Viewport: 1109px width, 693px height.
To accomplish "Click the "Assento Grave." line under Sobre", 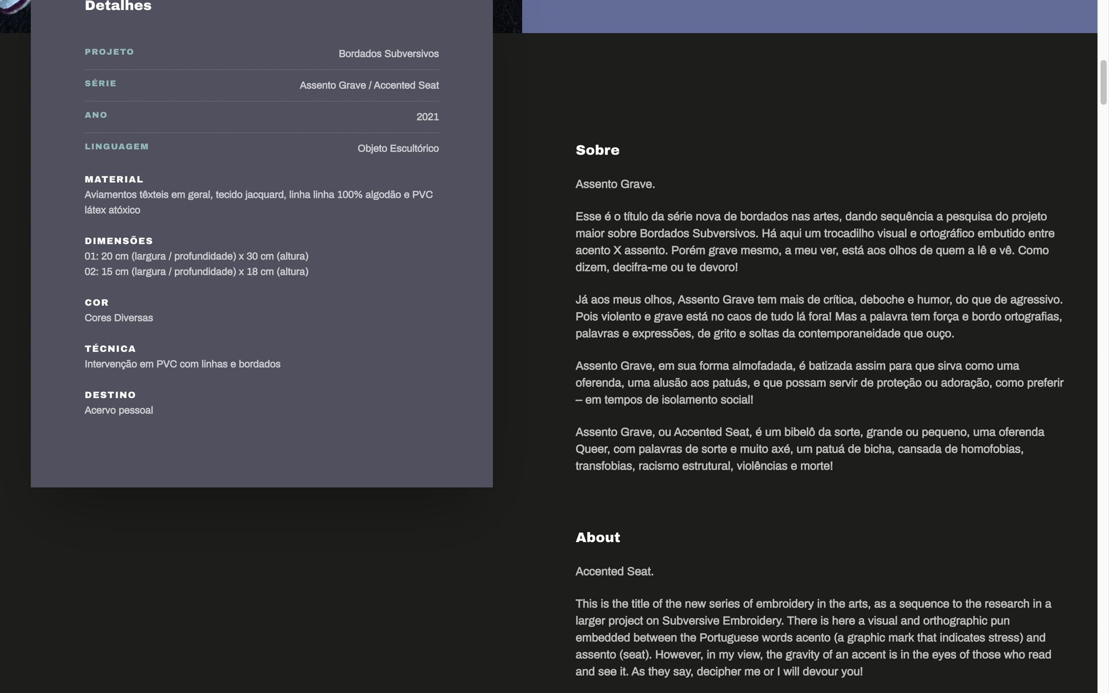I will click(615, 184).
